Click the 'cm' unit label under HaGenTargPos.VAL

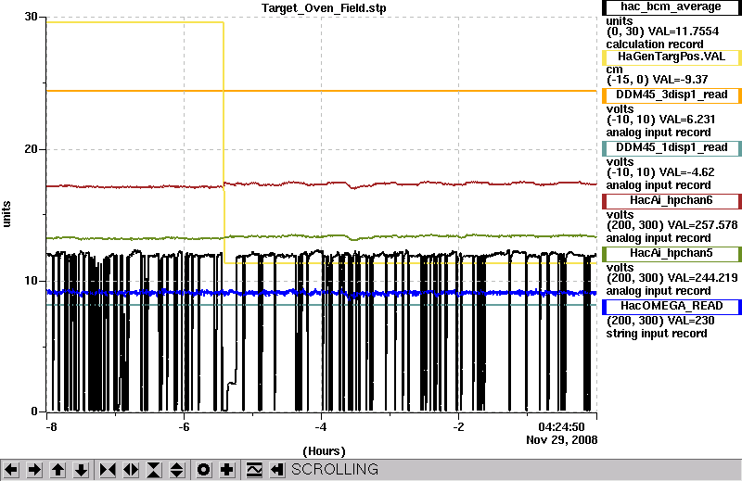point(614,70)
